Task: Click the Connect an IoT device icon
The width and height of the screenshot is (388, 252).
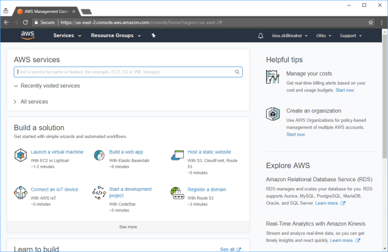Action: [x=21, y=192]
